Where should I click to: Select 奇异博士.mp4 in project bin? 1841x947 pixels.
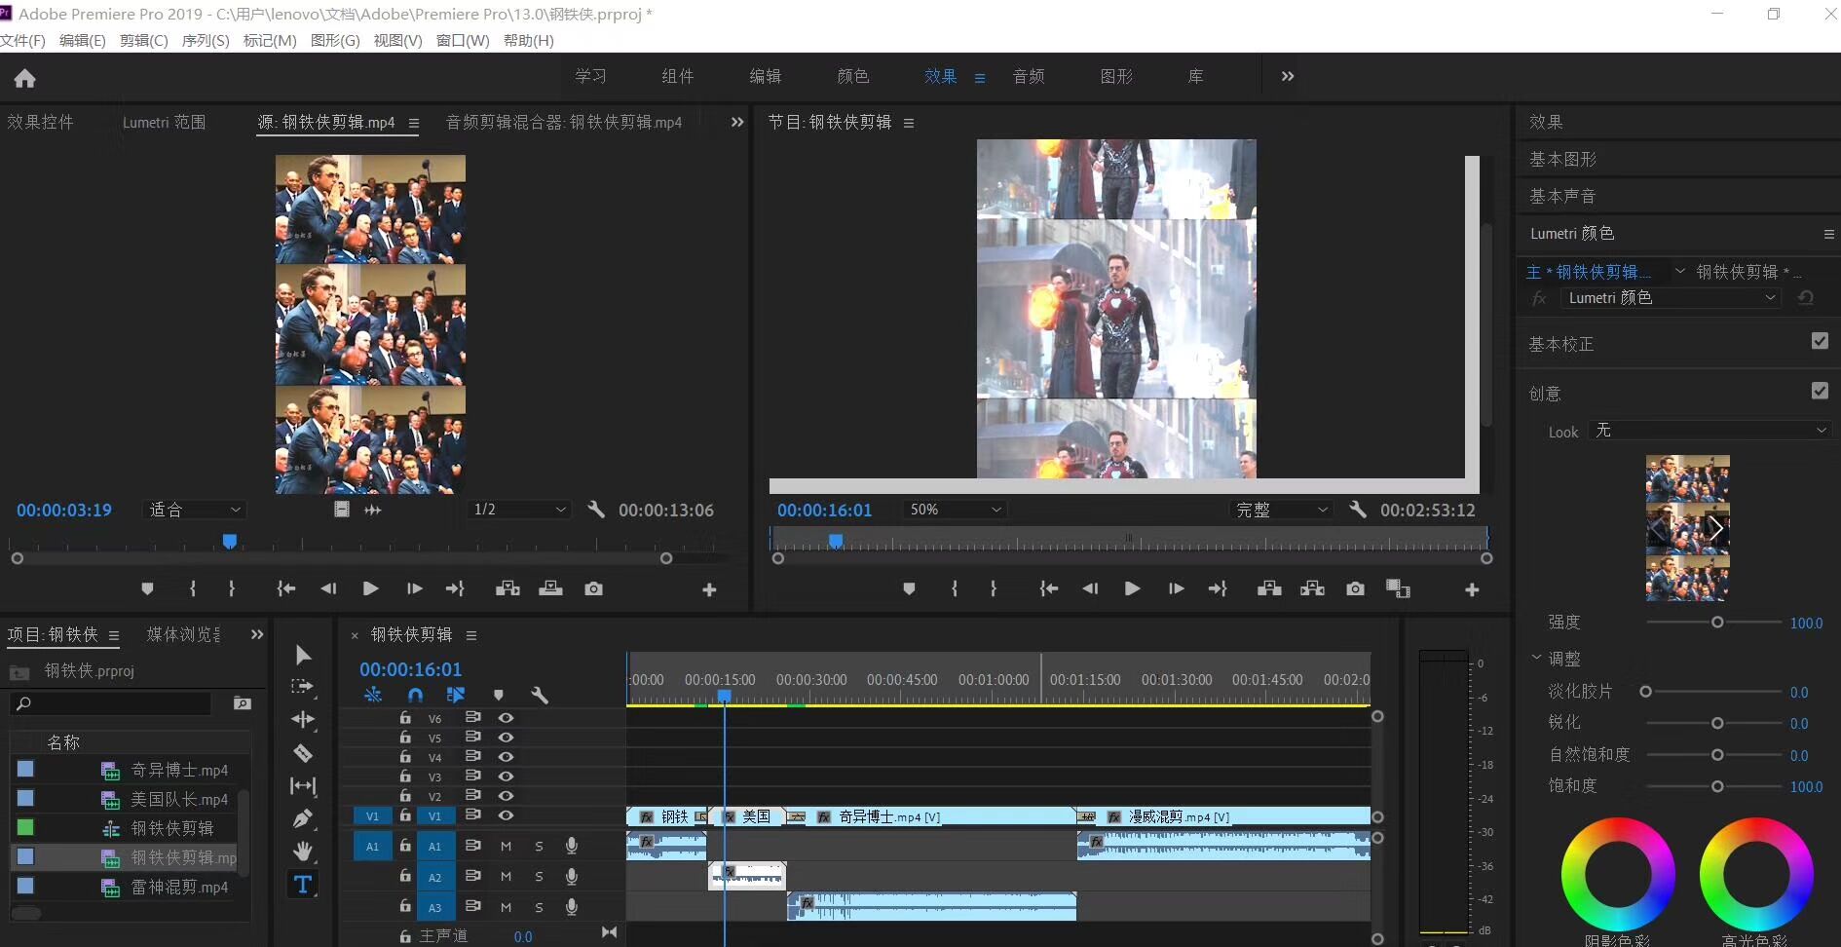[179, 770]
